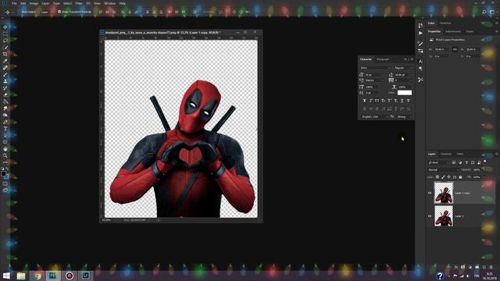Screen dimensions: 500x281
Task: Open the layer filter Kind dropdown
Action: click(438, 163)
